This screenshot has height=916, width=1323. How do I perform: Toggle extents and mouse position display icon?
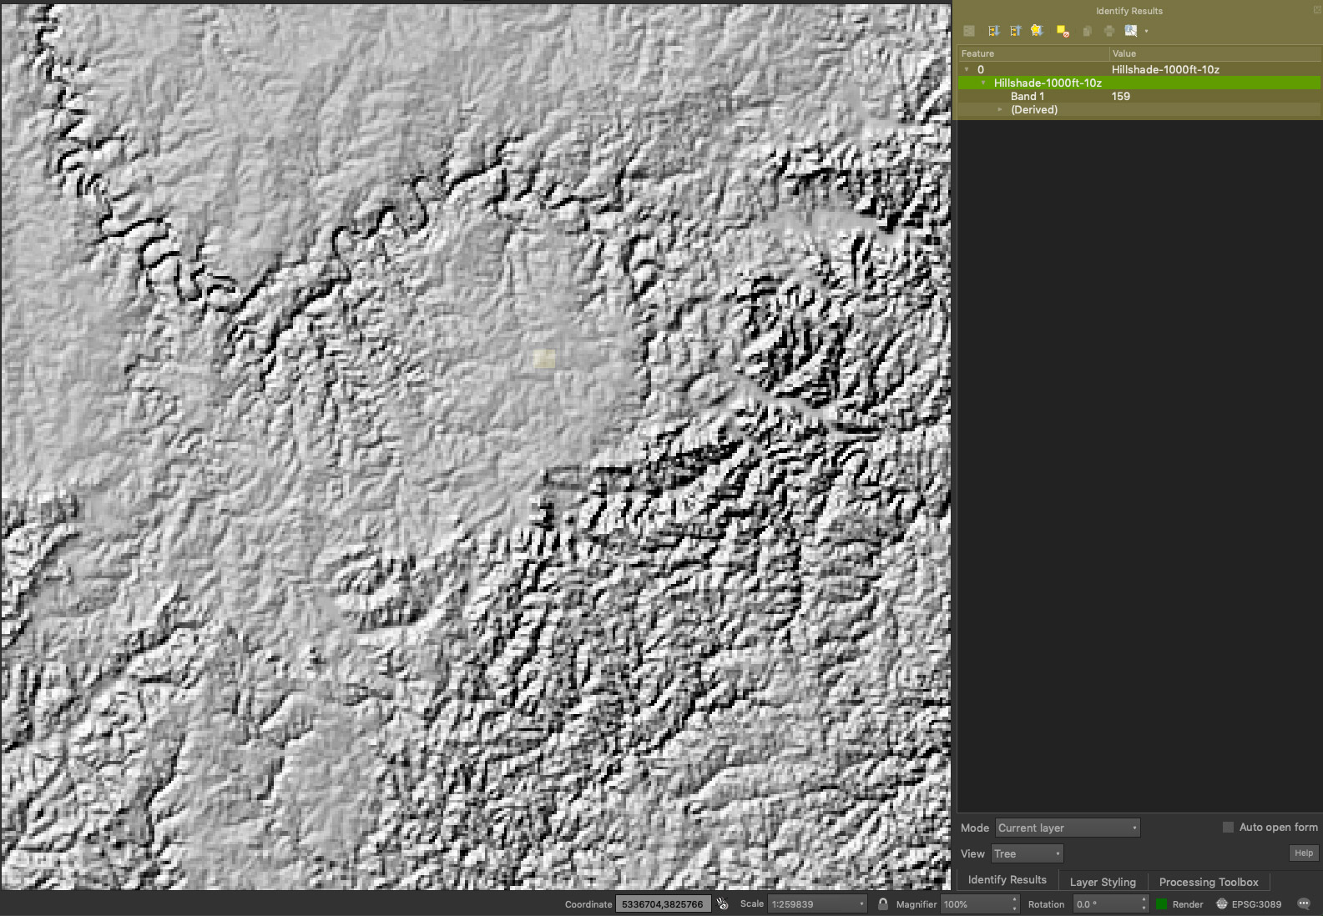click(722, 903)
